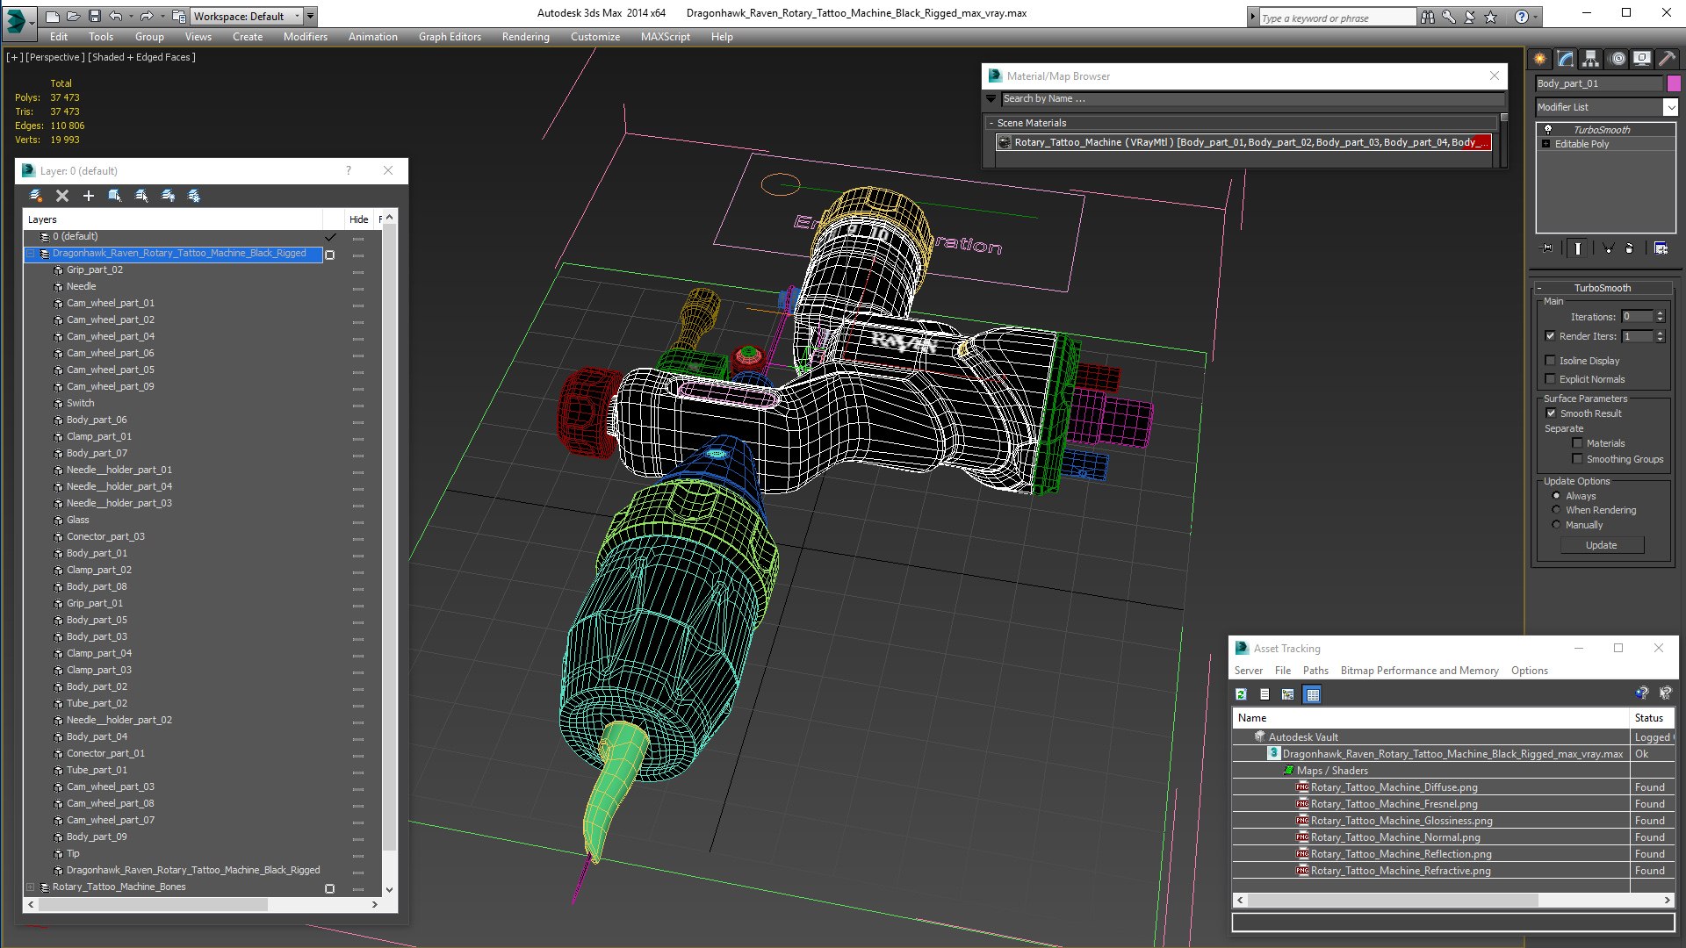The height and width of the screenshot is (948, 1686).
Task: Save the scene with the floppy disk icon
Action: tap(95, 16)
